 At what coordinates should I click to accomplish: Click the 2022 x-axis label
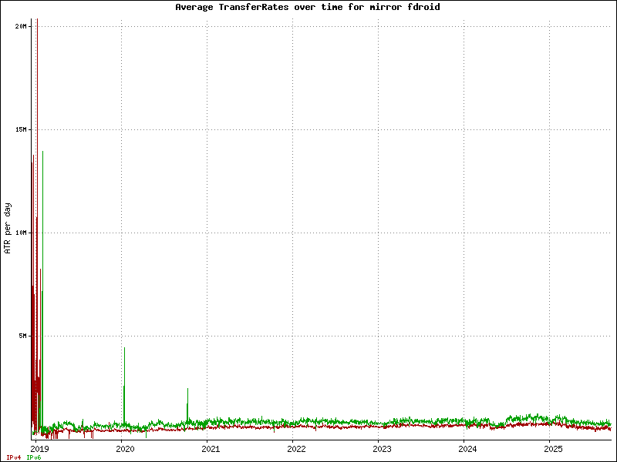(296, 448)
